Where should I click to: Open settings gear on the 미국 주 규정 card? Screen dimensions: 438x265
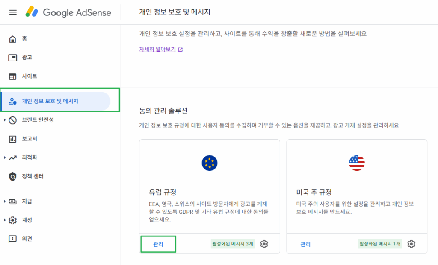point(411,244)
